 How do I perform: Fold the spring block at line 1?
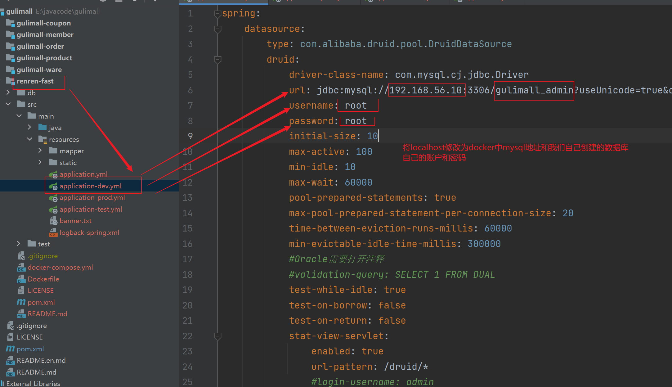(x=218, y=14)
